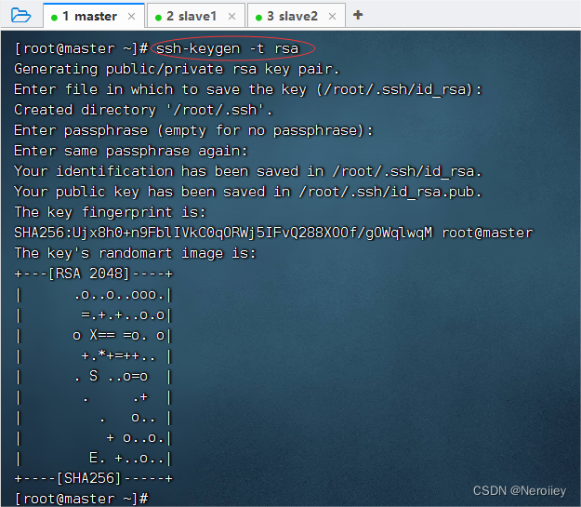The width and height of the screenshot is (581, 507).
Task: Click 'root@master' after the fingerprint
Action: 487,233
